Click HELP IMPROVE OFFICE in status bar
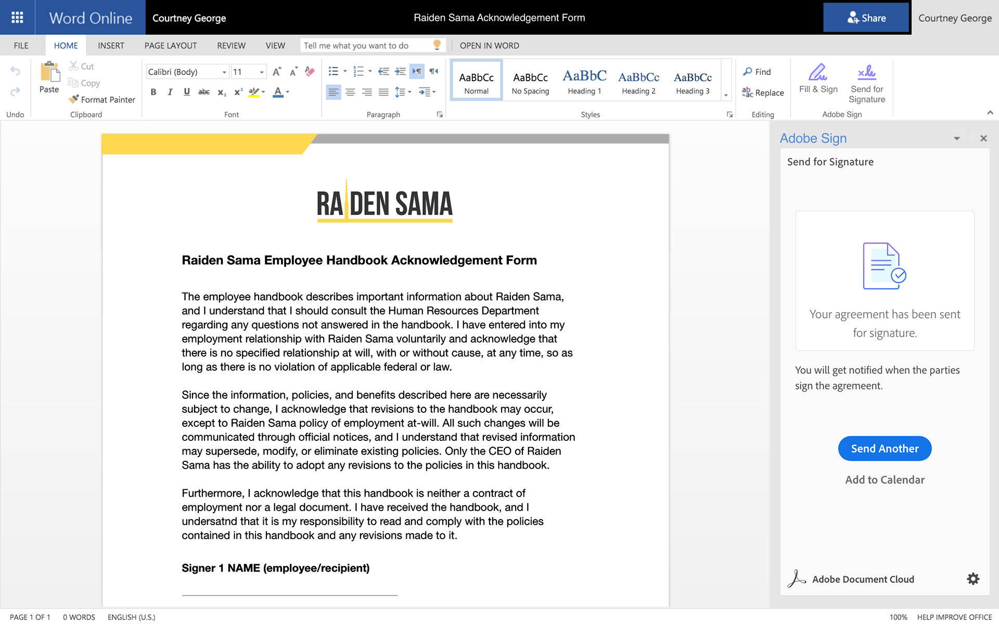This screenshot has height=624, width=999. click(x=954, y=617)
